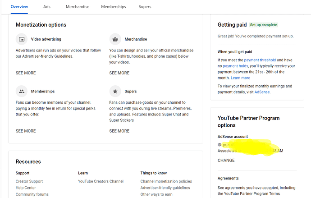The image size is (311, 198).
Task: Click the Video advertising icon
Action: (22, 39)
